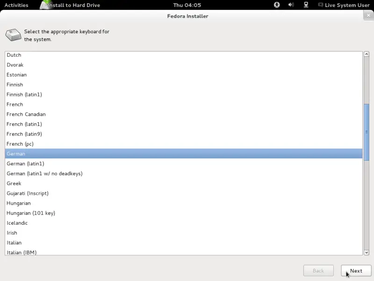Open the accessibility menu icon
Image resolution: width=374 pixels, height=281 pixels.
click(x=277, y=5)
